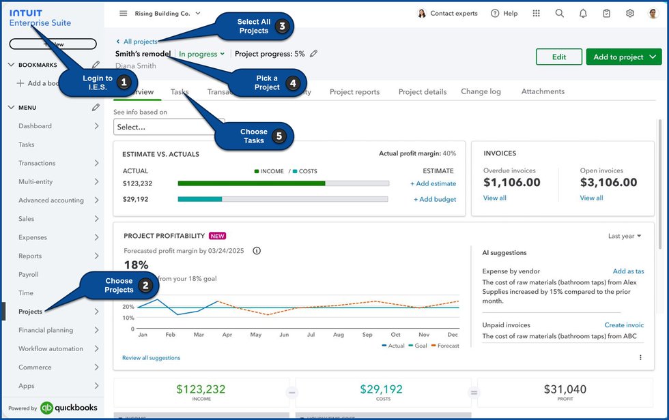
Task: Switch to the Attachments tab
Action: tap(543, 91)
